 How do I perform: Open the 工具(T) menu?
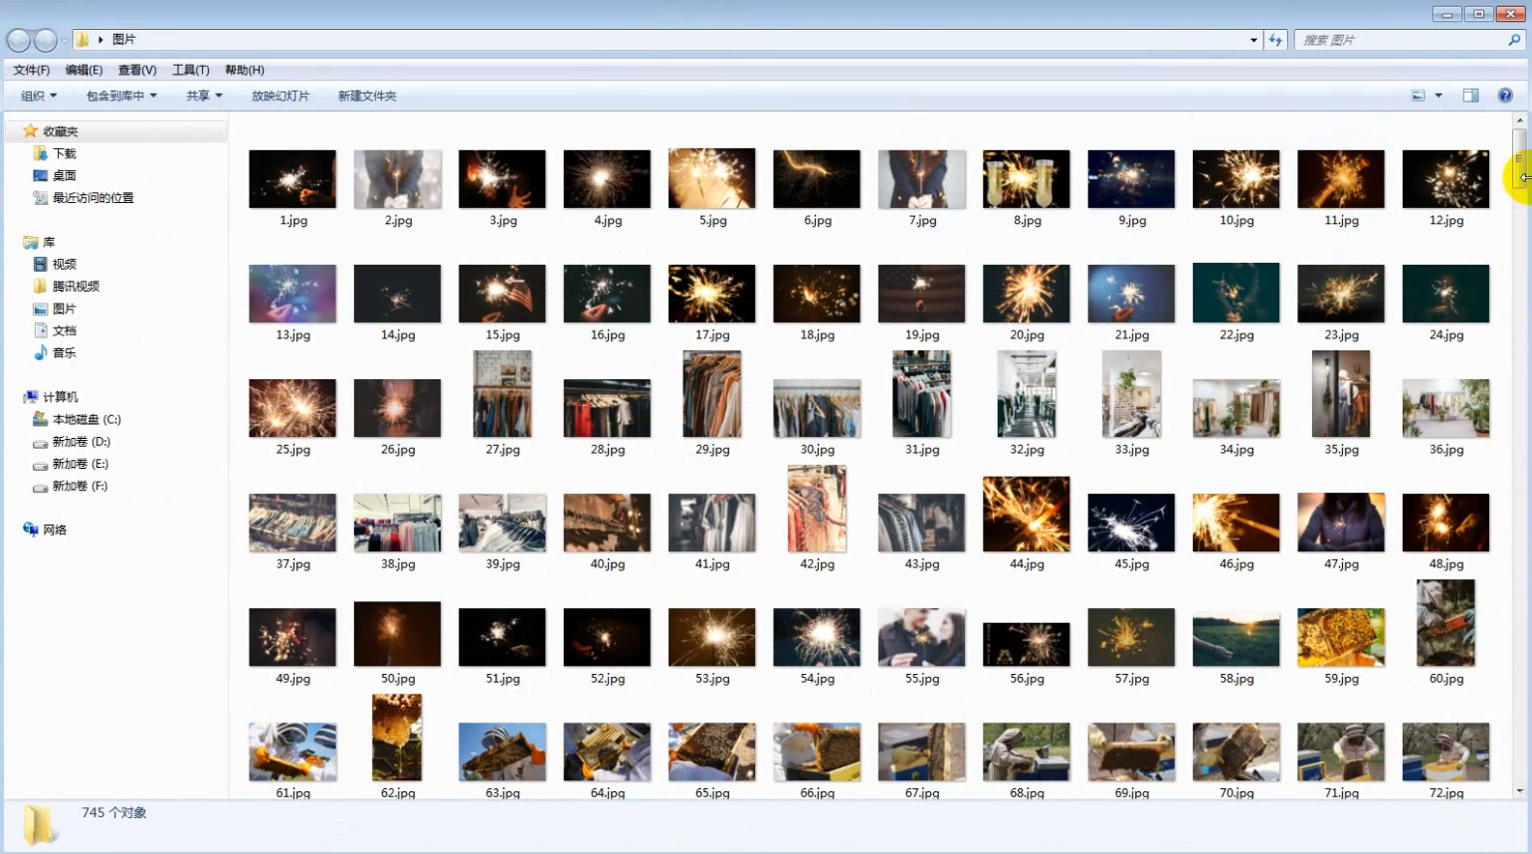(191, 70)
